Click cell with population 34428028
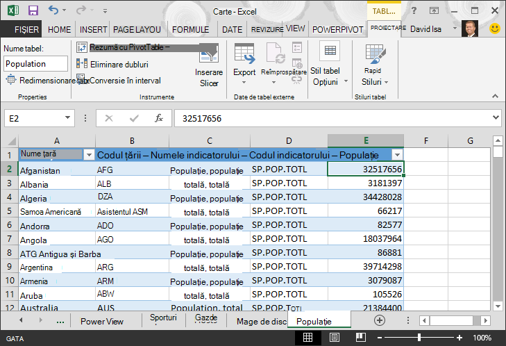 coord(366,197)
